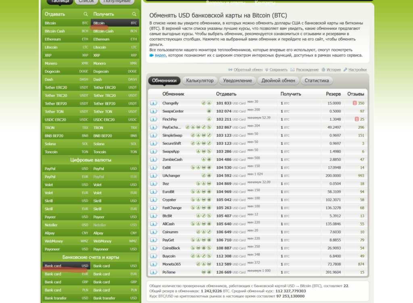Sort table by Резерв column header

pyautogui.click(x=333, y=94)
